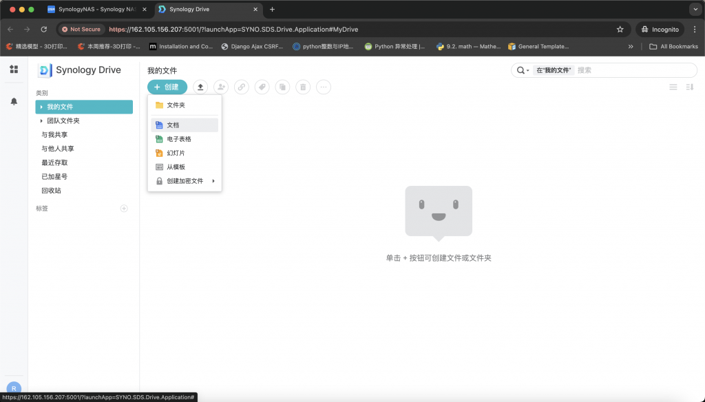Open the search options dropdown by magnifier
Image resolution: width=705 pixels, height=402 pixels.
pyautogui.click(x=522, y=70)
